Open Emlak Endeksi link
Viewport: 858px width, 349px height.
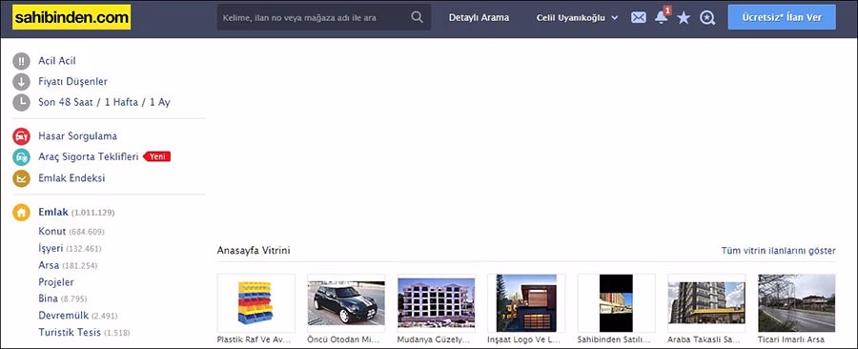71,178
